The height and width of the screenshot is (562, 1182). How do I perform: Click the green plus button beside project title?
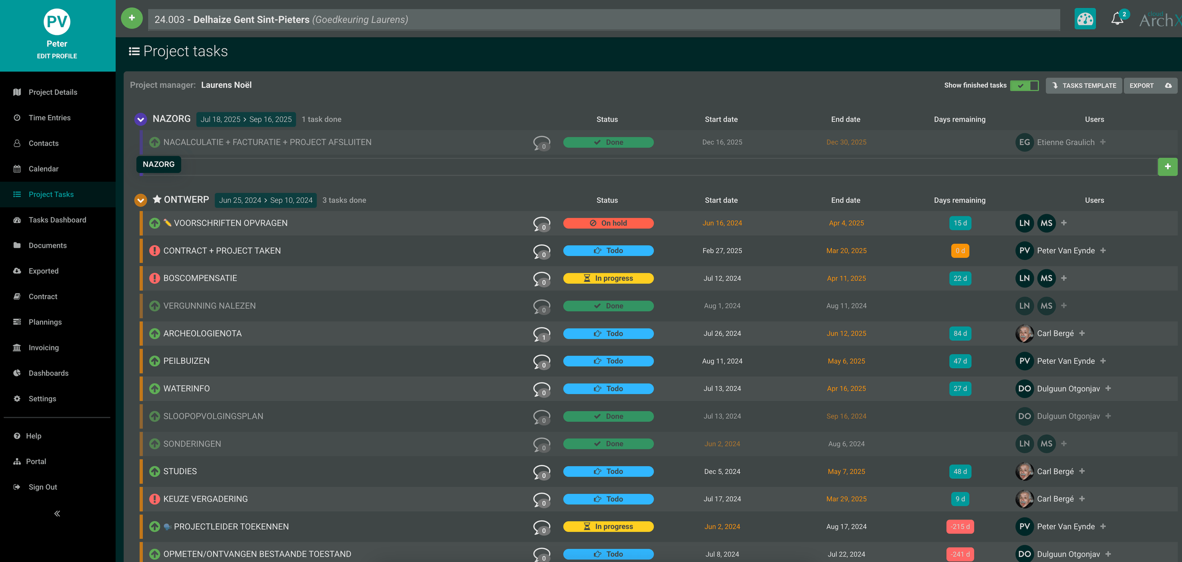pos(132,18)
